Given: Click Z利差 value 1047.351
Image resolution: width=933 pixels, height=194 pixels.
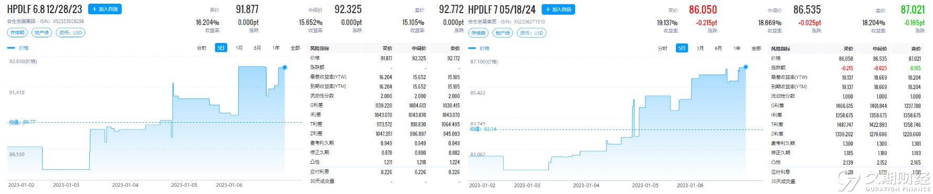Looking at the screenshot, I should pos(384,134).
